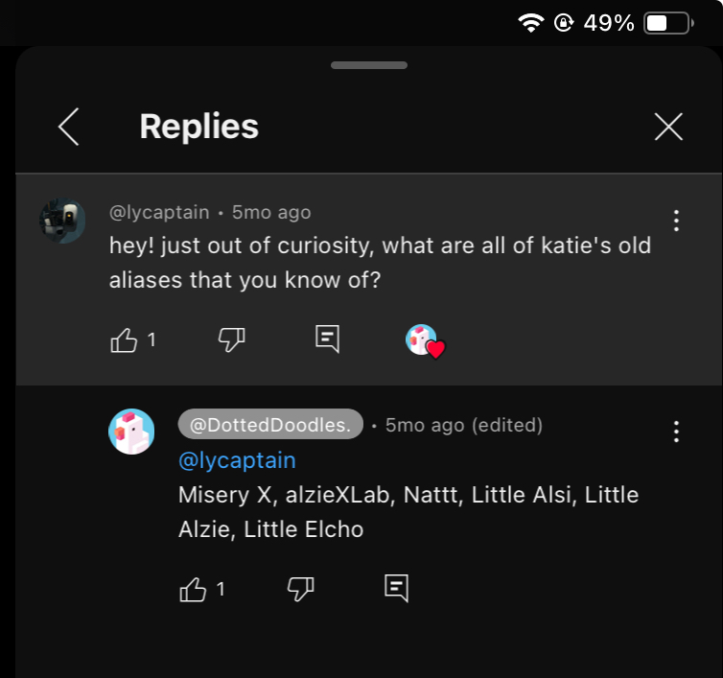
Task: Open the @DottedDoodles. channel badge
Action: (x=270, y=424)
